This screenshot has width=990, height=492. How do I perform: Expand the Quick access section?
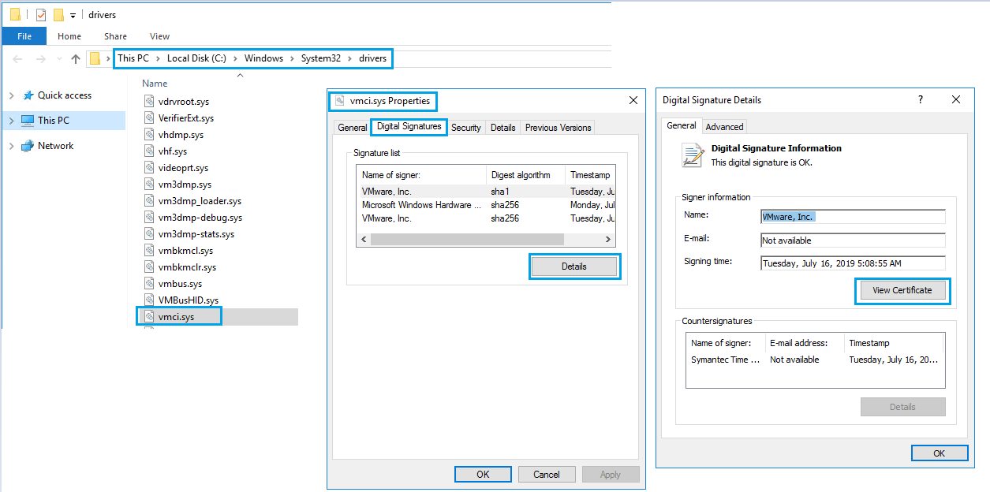click(x=11, y=95)
